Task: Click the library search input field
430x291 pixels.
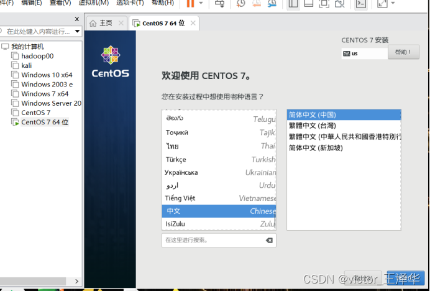Action: (x=37, y=31)
